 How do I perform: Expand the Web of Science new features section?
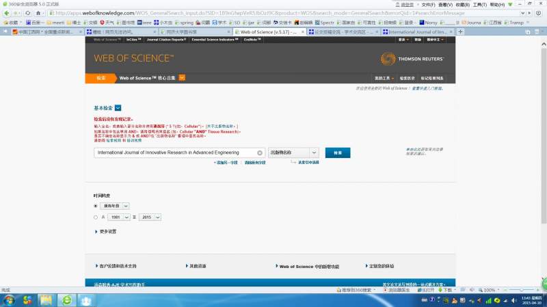coord(307,266)
